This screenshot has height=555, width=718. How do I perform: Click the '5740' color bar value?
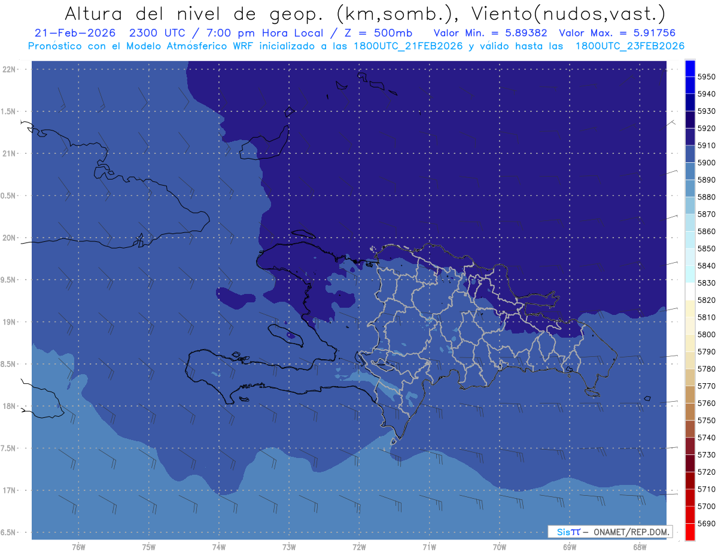[x=706, y=438]
